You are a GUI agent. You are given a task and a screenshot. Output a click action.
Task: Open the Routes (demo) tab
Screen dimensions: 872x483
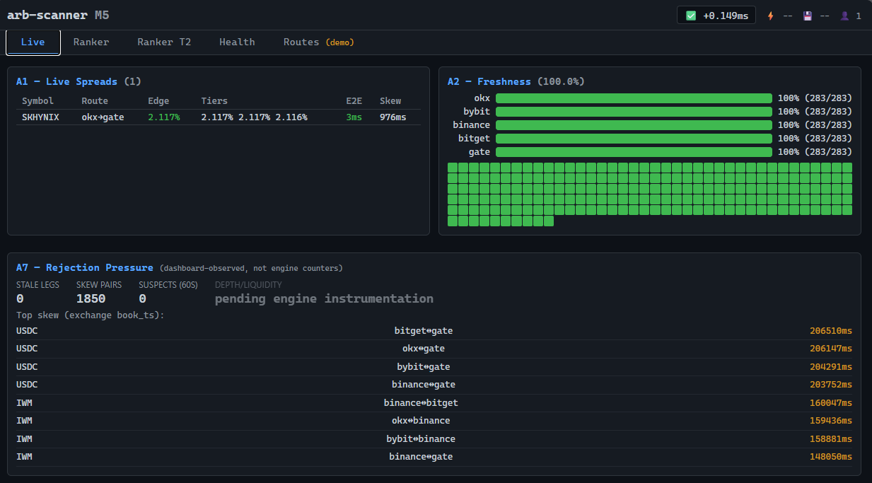319,42
